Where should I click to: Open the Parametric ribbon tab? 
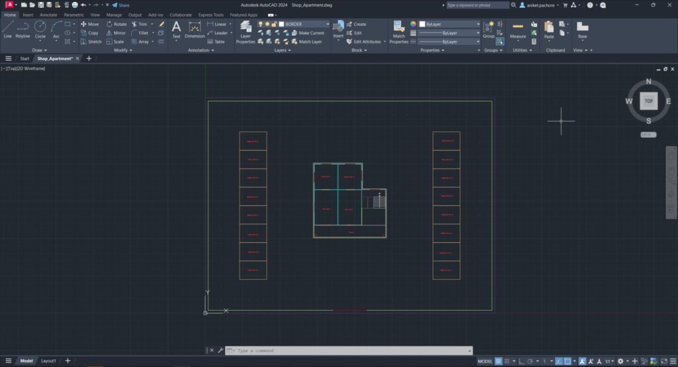74,15
